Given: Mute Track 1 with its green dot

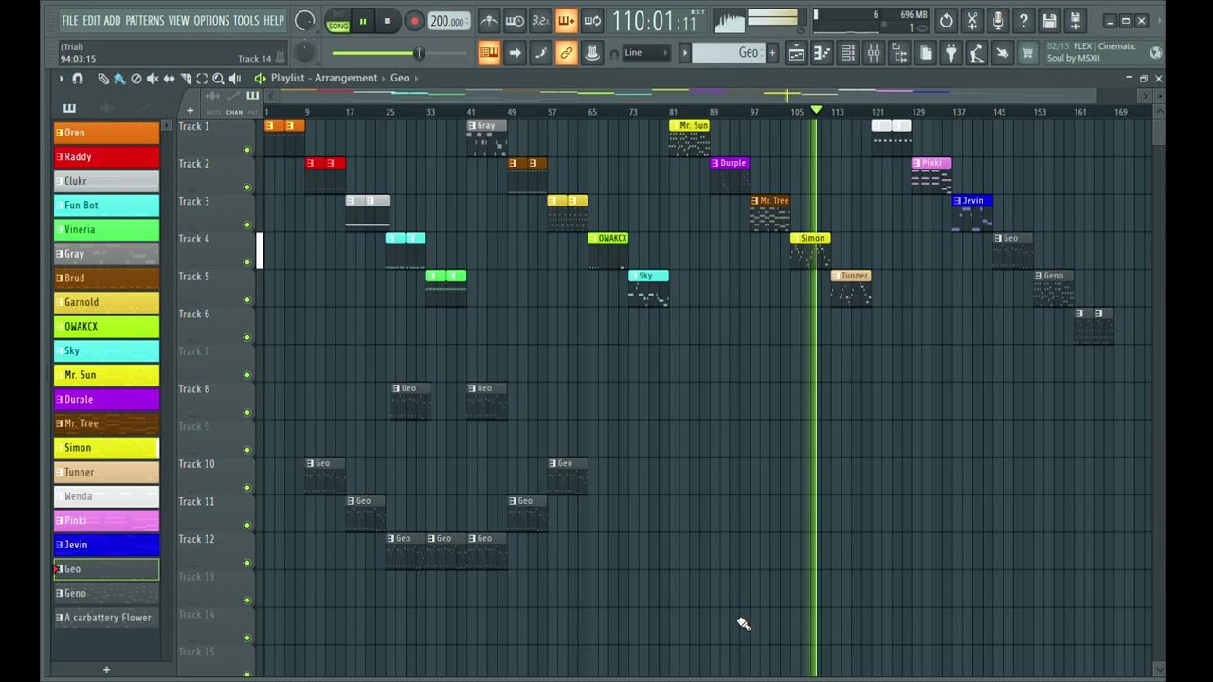Looking at the screenshot, I should (247, 150).
